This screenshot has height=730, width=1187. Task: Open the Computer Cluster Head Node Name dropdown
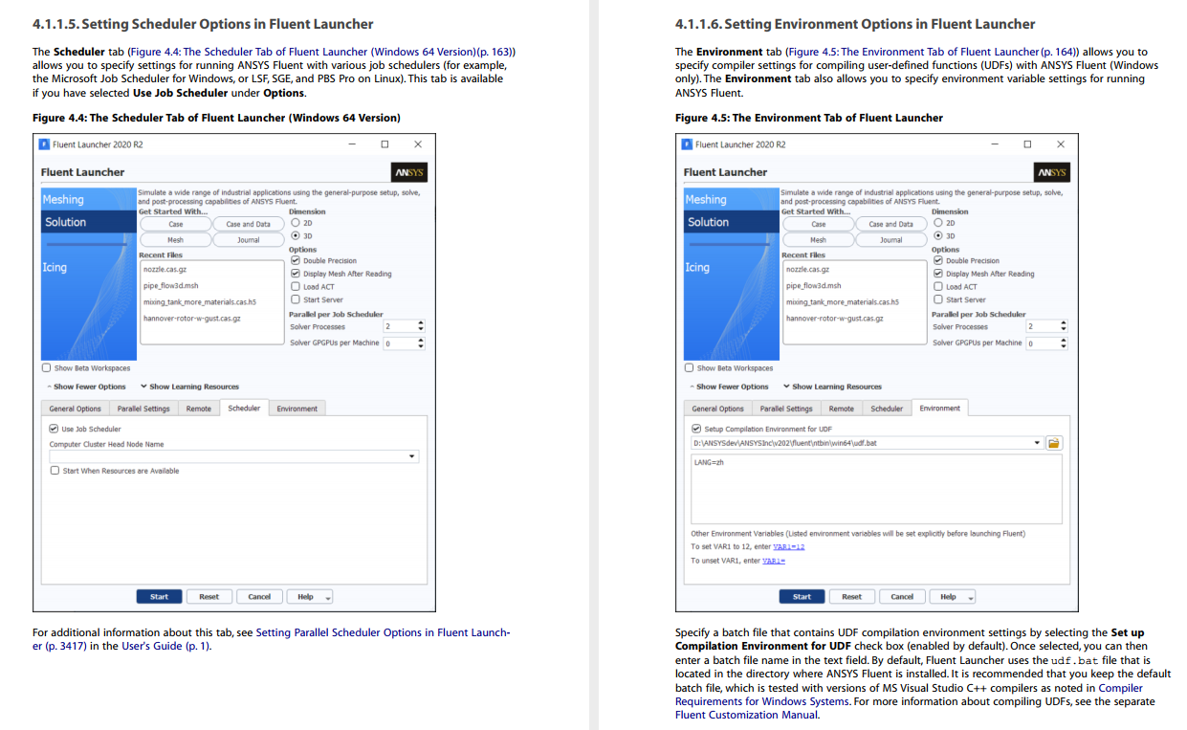(x=412, y=456)
